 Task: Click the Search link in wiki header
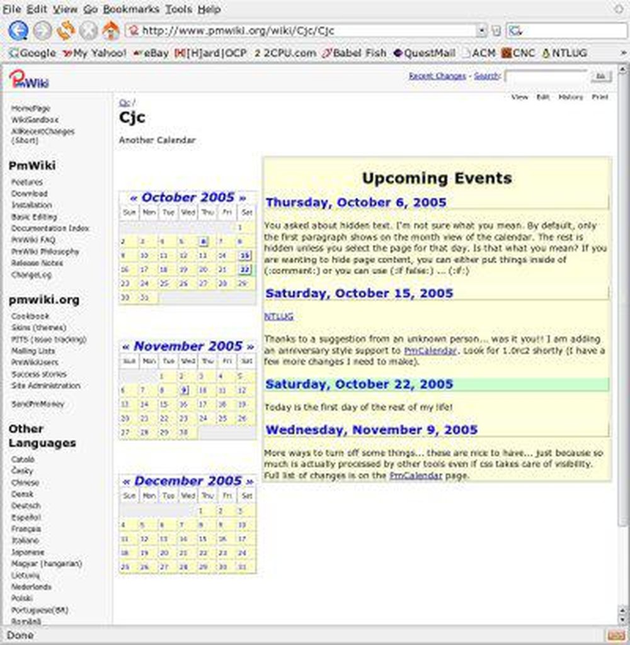(x=486, y=76)
